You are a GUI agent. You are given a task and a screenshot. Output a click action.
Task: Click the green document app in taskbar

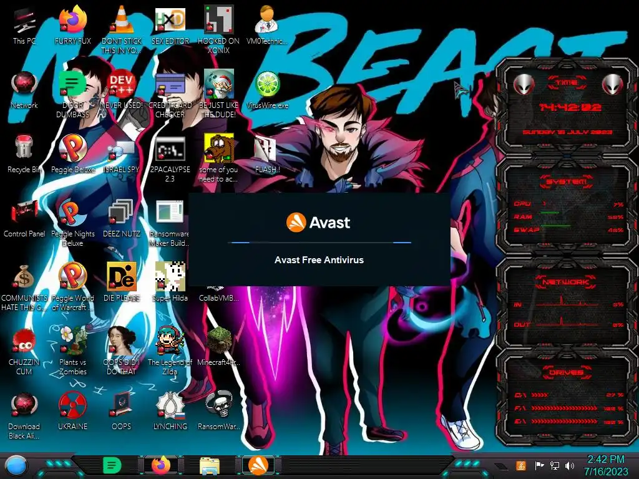pyautogui.click(x=112, y=466)
